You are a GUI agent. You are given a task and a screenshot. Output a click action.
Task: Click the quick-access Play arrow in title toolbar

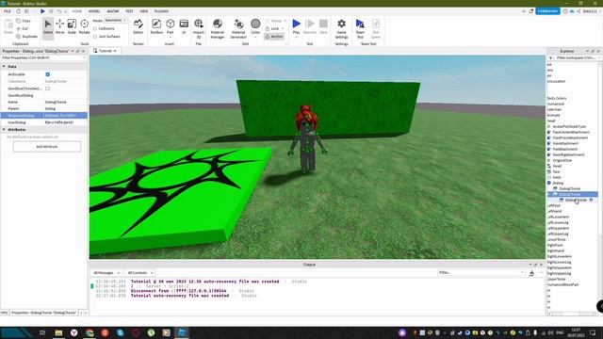coord(42,11)
